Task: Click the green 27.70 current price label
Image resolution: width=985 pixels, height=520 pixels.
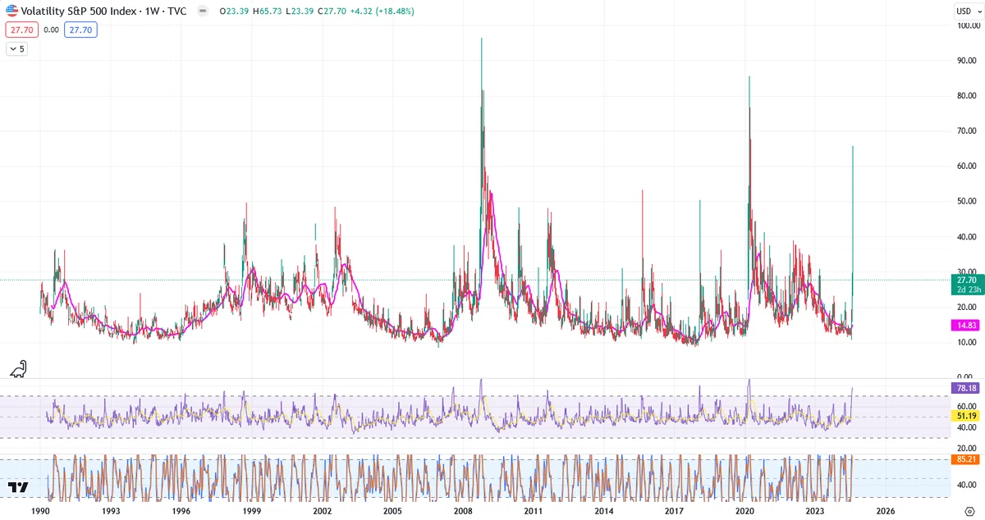Action: pyautogui.click(x=969, y=280)
